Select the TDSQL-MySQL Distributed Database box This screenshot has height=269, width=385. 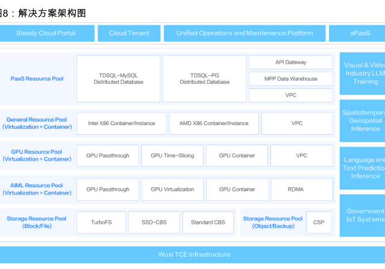point(118,78)
